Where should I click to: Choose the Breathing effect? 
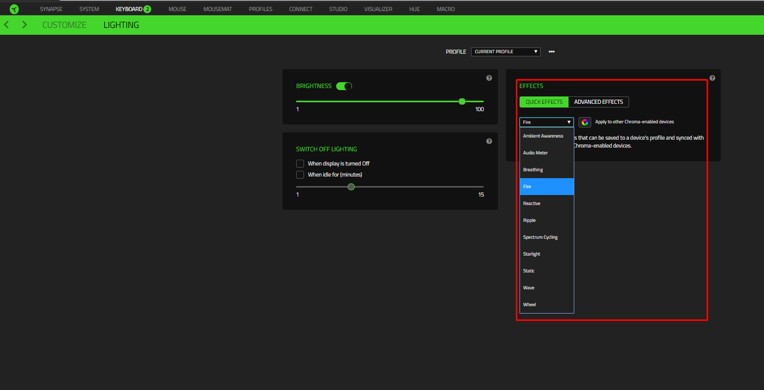[x=547, y=170]
